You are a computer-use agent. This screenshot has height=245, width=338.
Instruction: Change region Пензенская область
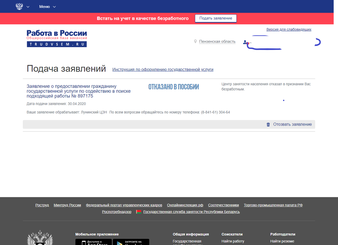coord(217,42)
